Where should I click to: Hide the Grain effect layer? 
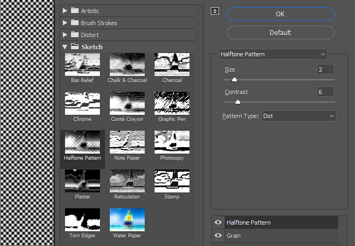218,236
